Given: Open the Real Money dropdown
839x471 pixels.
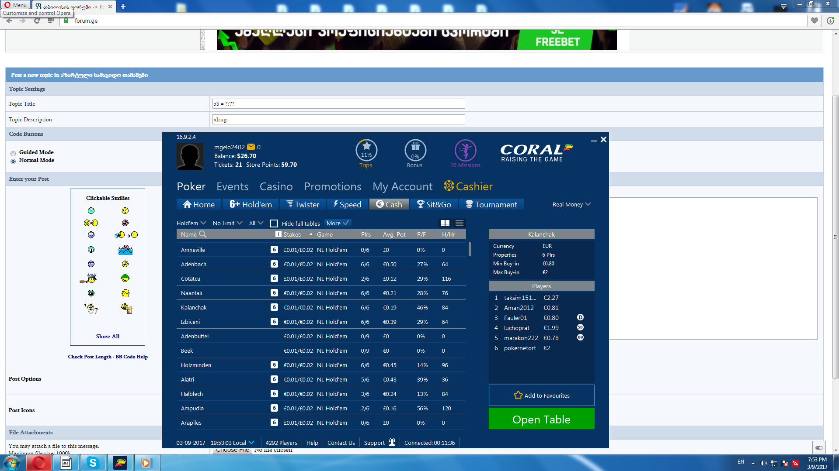Looking at the screenshot, I should click(x=571, y=204).
